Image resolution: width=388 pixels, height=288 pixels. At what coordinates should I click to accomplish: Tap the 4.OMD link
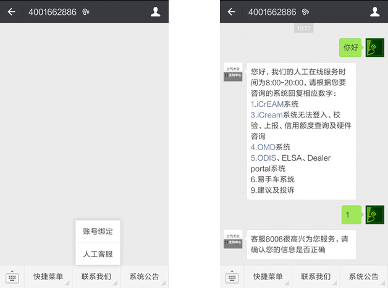click(x=263, y=147)
